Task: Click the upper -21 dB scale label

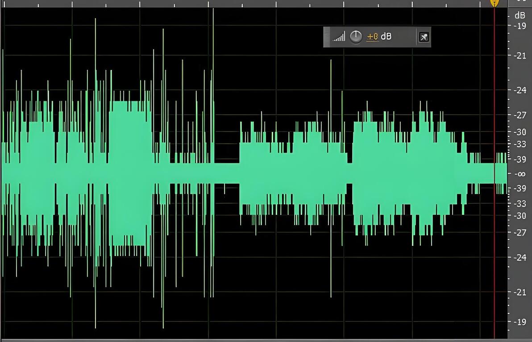Action: [x=520, y=56]
